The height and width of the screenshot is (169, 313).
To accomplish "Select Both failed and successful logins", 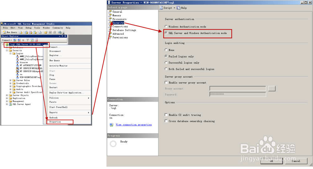I will (x=166, y=69).
